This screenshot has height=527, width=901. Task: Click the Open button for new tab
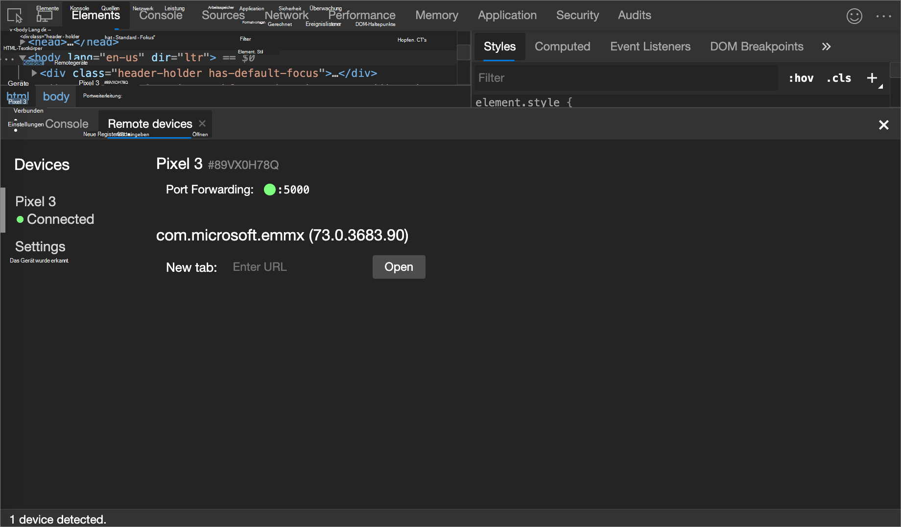[x=399, y=267]
